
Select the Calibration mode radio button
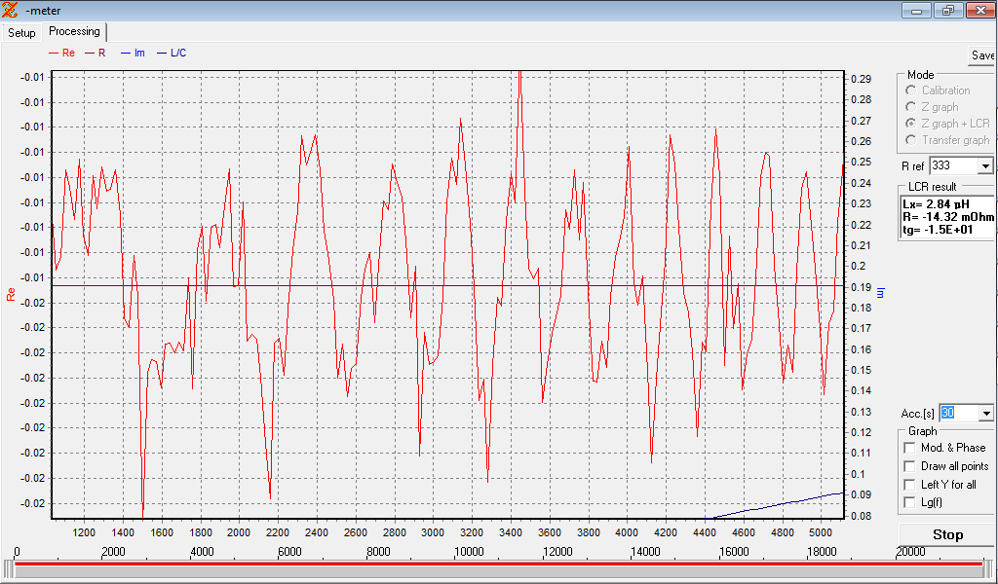(x=911, y=91)
